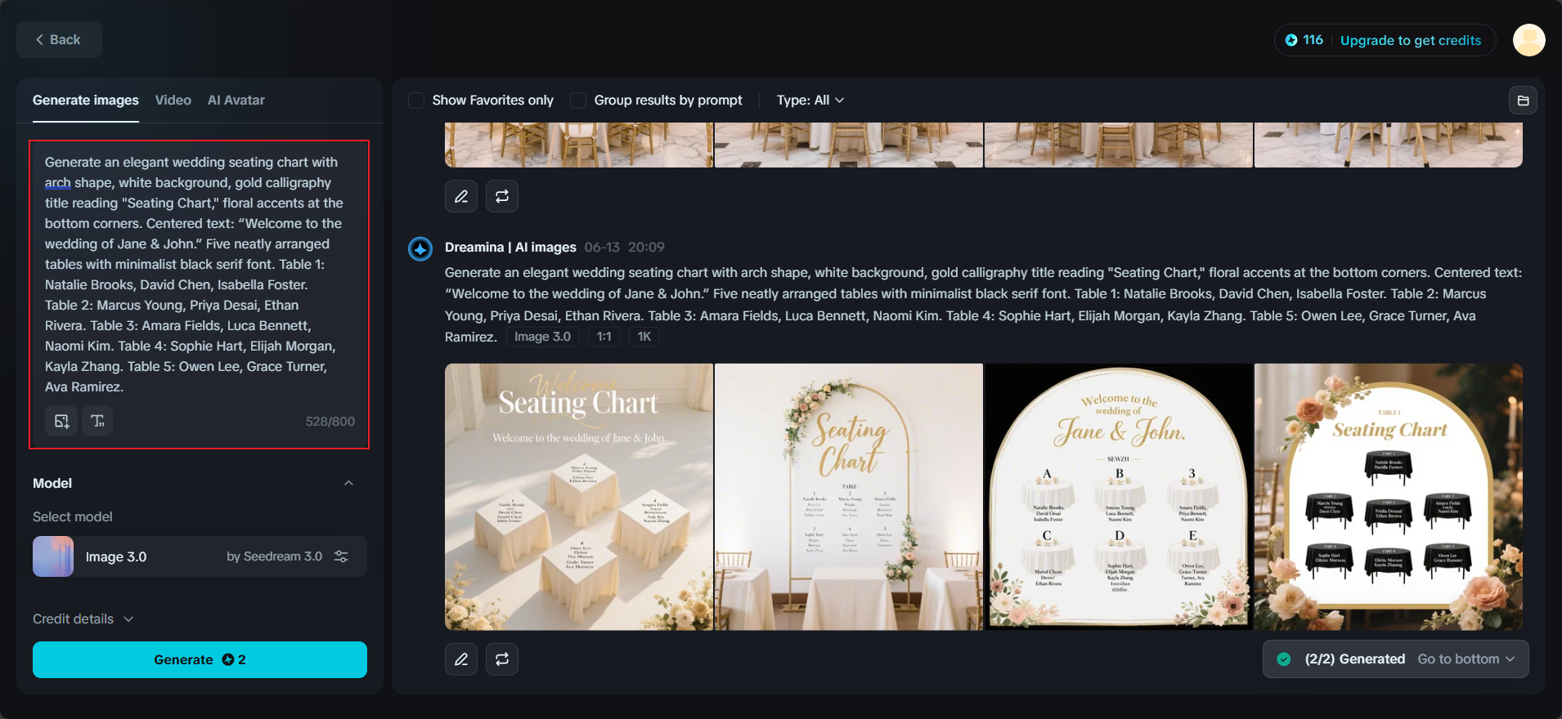This screenshot has height=719, width=1562.
Task: Open the first generated image with cube tables
Action: [x=579, y=497]
